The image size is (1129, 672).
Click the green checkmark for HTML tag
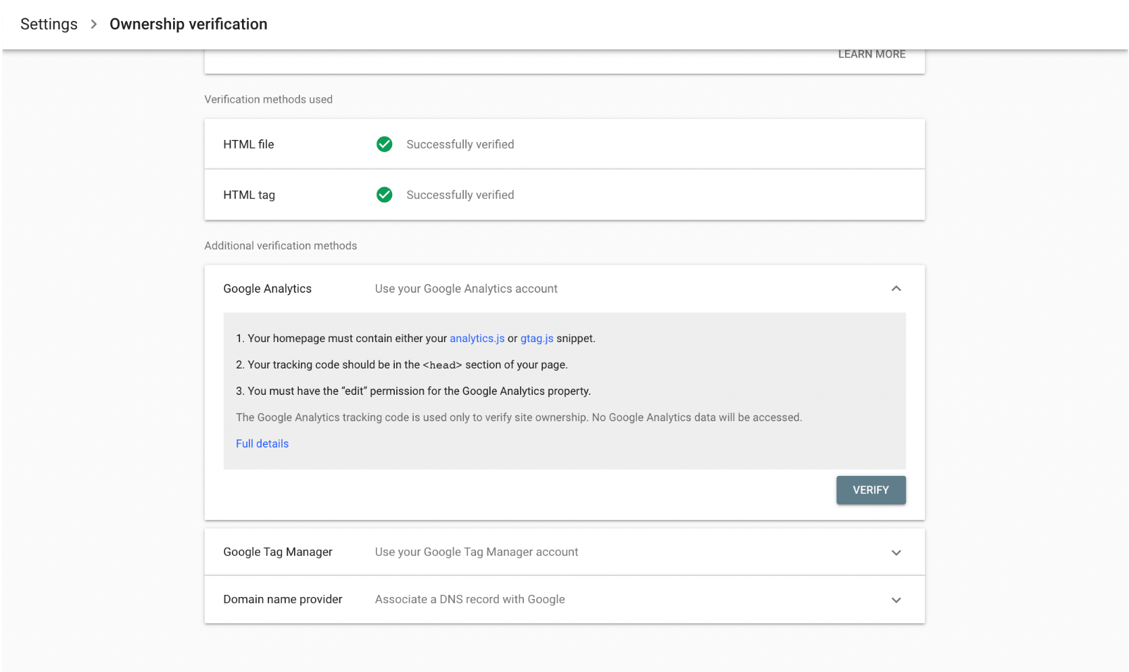point(384,195)
